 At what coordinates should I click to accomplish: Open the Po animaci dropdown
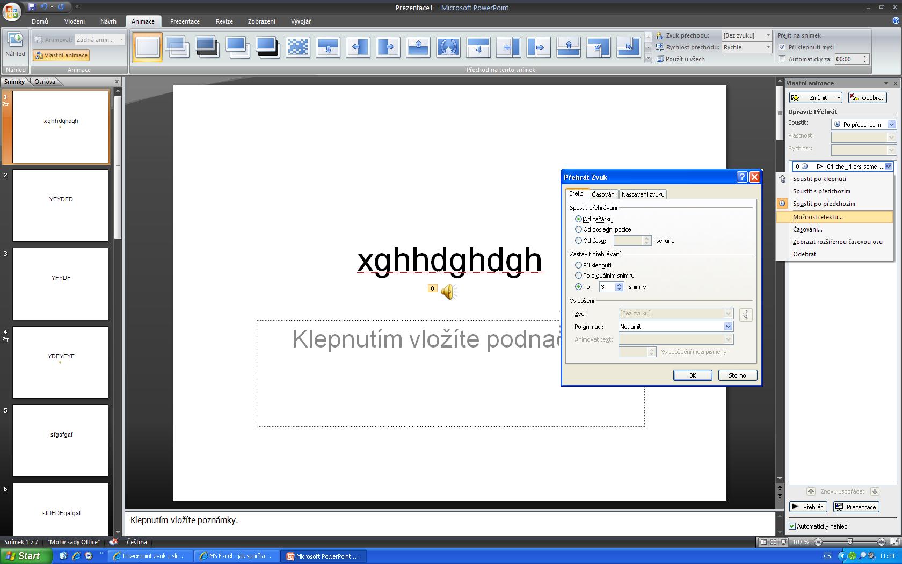(x=728, y=327)
